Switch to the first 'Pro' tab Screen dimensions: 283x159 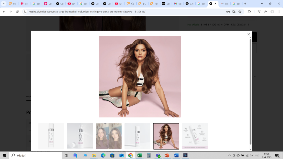tap(12, 4)
